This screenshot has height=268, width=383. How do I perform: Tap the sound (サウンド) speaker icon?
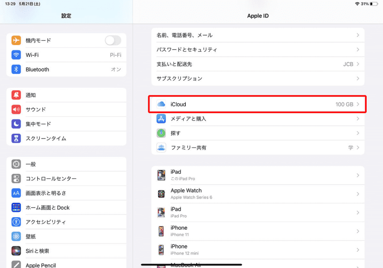point(16,109)
